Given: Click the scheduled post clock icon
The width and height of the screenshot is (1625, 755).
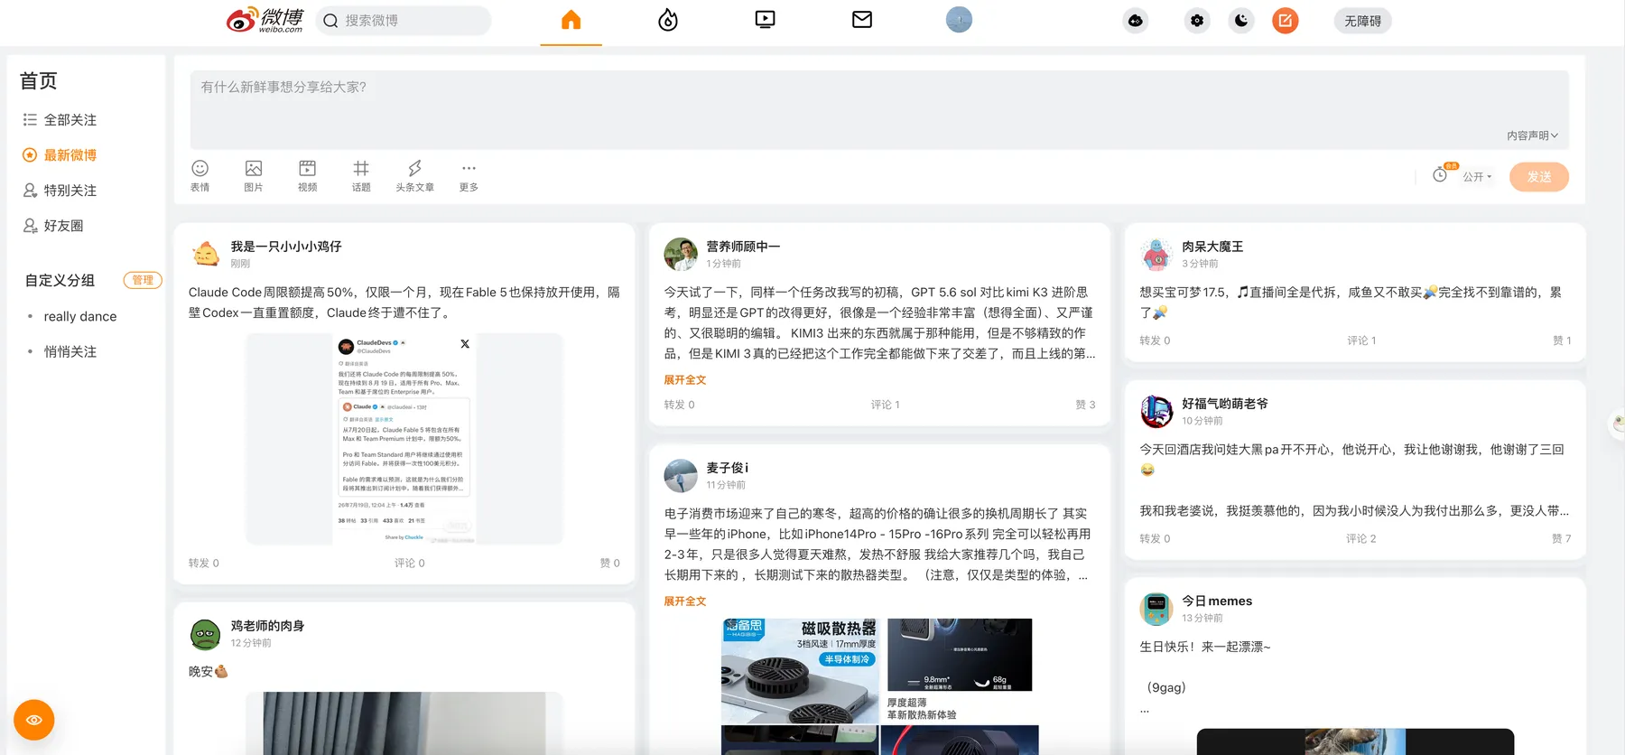Looking at the screenshot, I should (1441, 175).
